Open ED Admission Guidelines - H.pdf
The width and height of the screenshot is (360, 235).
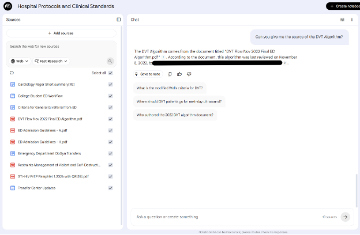[x=43, y=142]
